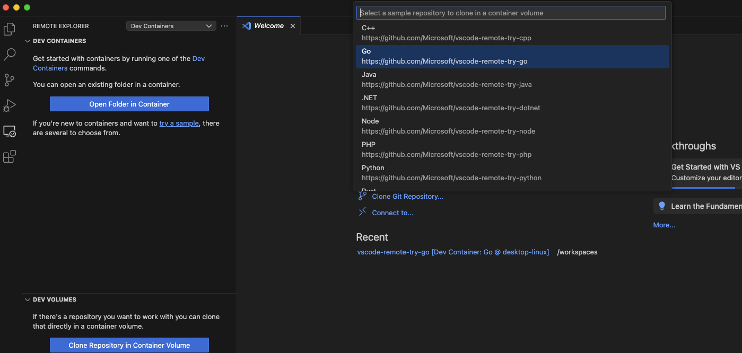The width and height of the screenshot is (742, 353).
Task: Click the Connect to remote icon
Action: 362,212
